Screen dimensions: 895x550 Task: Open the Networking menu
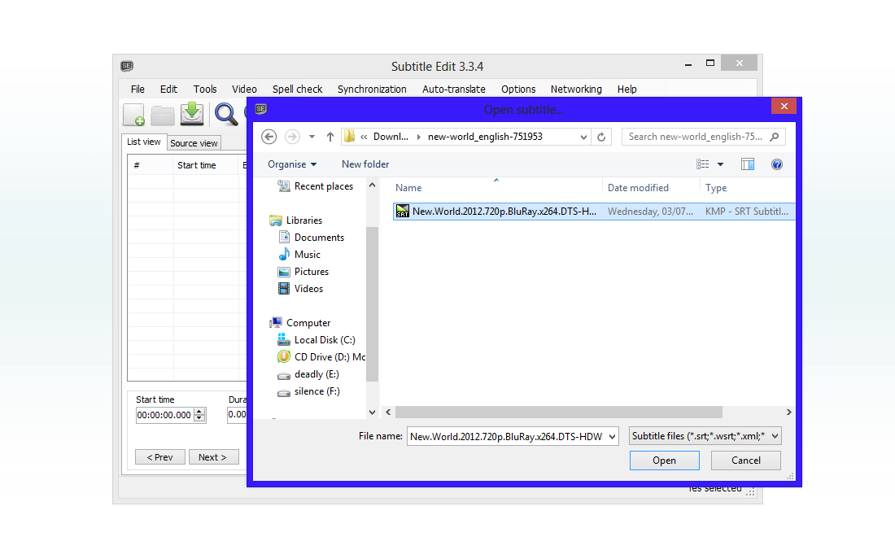point(576,89)
